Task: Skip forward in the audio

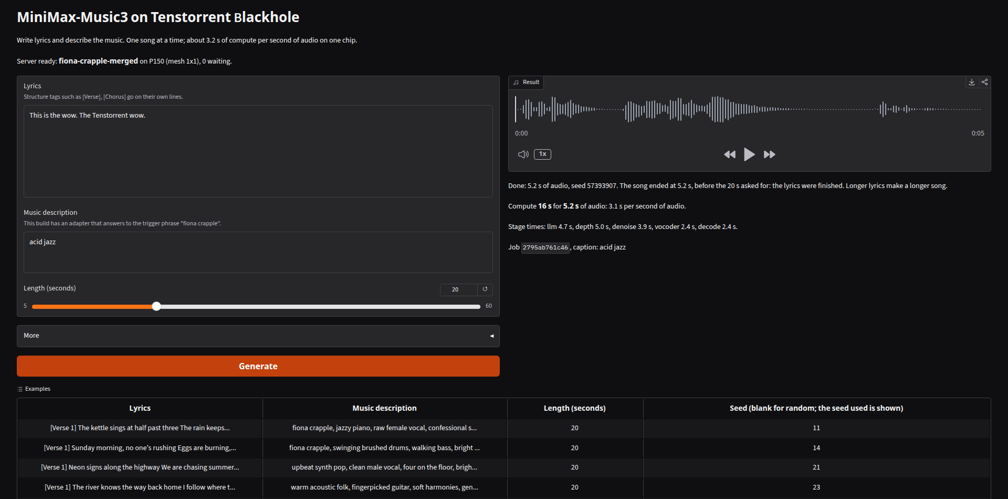Action: point(769,154)
